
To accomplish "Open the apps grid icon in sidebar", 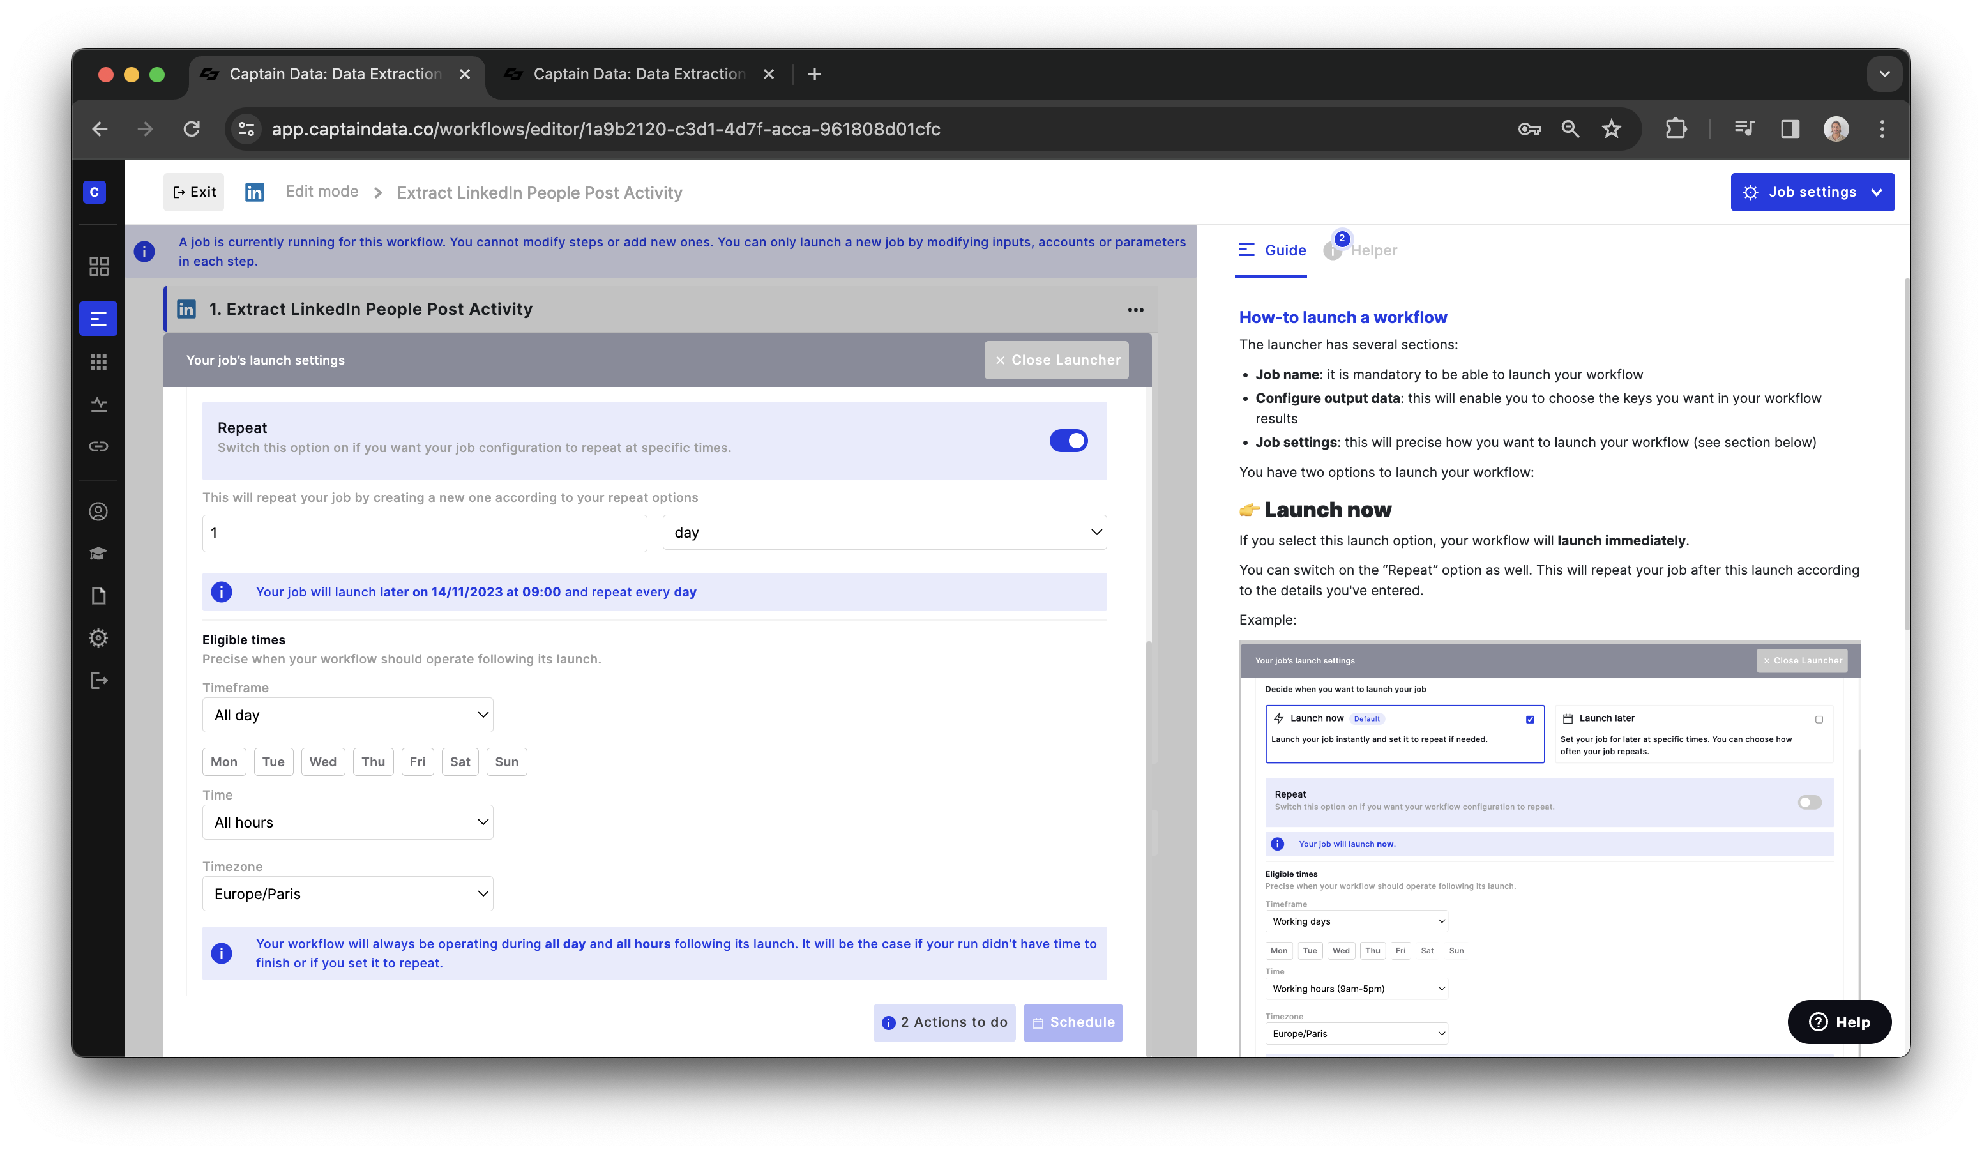I will point(99,361).
